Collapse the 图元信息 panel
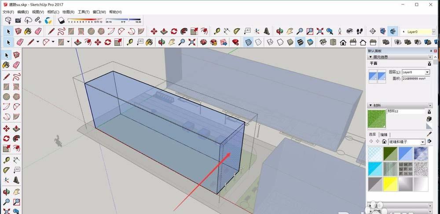The width and height of the screenshot is (440, 214). (370, 57)
